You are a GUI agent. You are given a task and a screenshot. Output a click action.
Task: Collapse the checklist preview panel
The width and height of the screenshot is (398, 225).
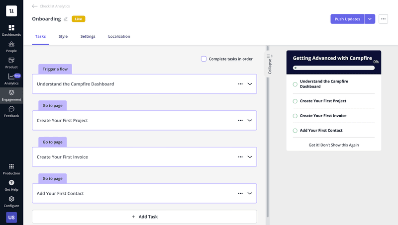point(270,65)
